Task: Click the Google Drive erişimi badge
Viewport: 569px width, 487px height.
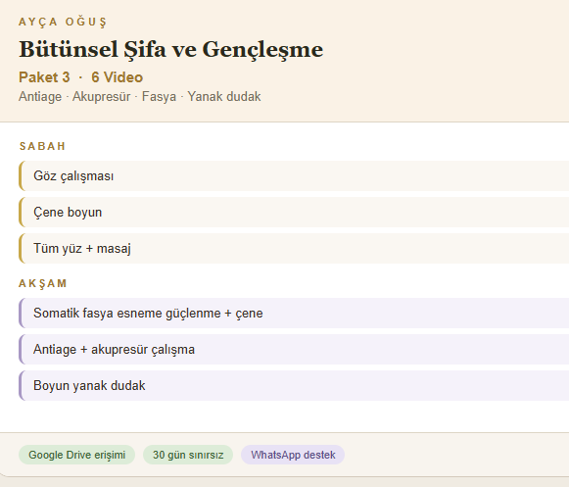Action: 77,455
